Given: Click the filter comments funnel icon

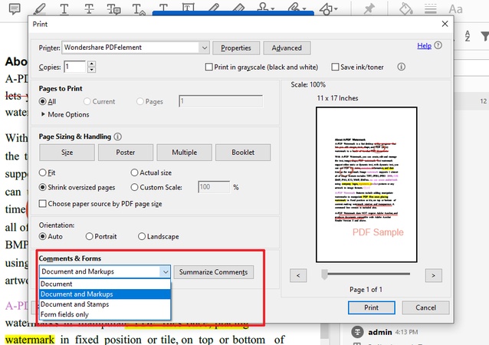Looking at the screenshot, I should click(485, 36).
